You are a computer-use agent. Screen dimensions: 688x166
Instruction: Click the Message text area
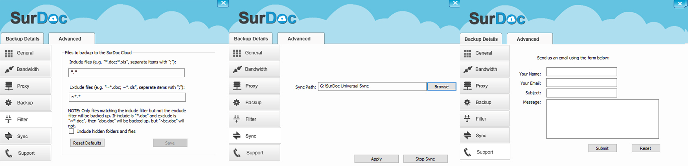coord(602,119)
